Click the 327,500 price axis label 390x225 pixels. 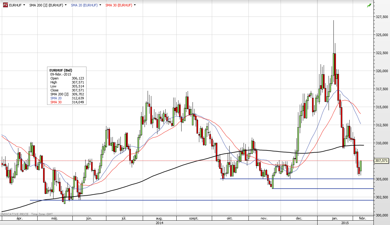(x=382, y=17)
